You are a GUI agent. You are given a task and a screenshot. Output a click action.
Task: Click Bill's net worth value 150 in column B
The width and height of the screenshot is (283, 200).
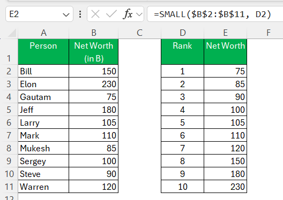[93, 71]
